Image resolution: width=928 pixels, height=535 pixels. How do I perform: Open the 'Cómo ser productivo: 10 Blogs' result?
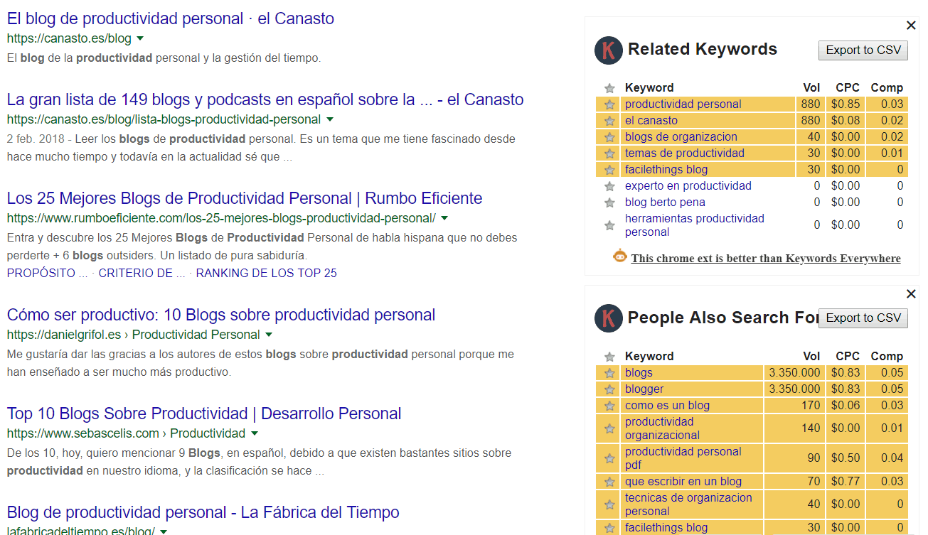(220, 314)
